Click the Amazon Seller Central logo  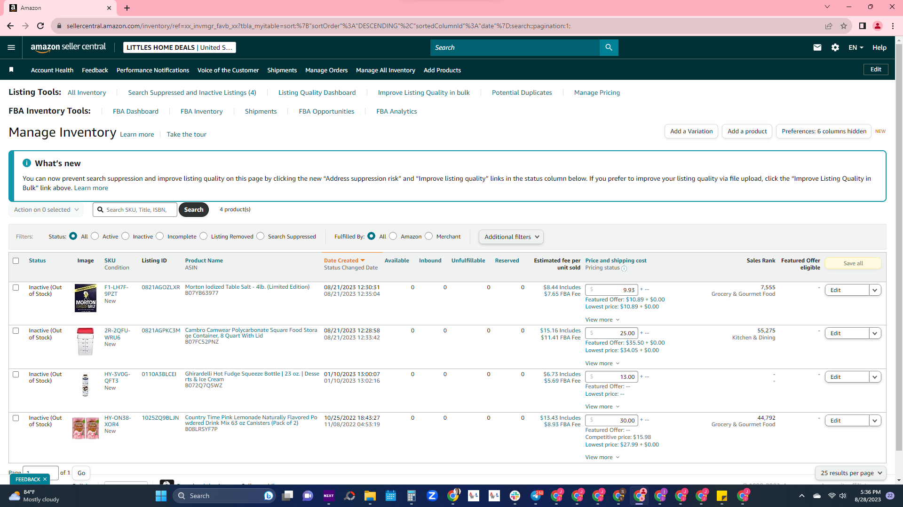click(68, 47)
